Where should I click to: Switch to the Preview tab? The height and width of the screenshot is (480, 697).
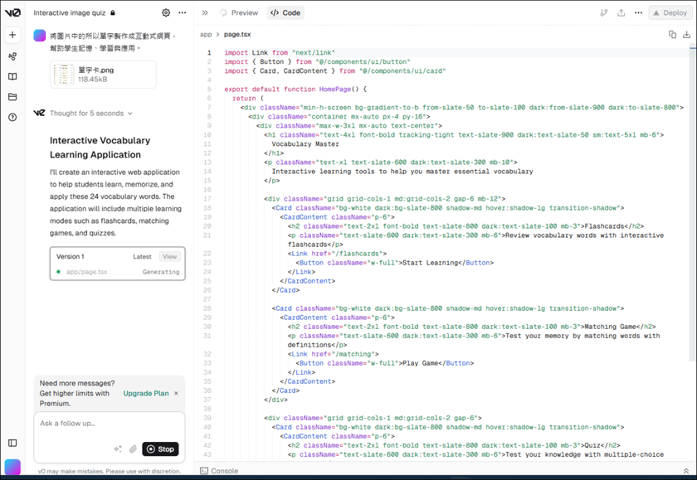(239, 13)
